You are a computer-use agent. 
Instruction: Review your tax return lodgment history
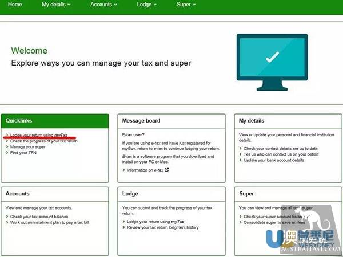point(163,227)
